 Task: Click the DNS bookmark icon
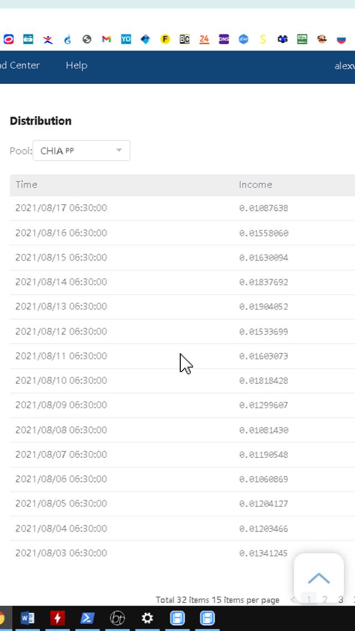click(224, 39)
